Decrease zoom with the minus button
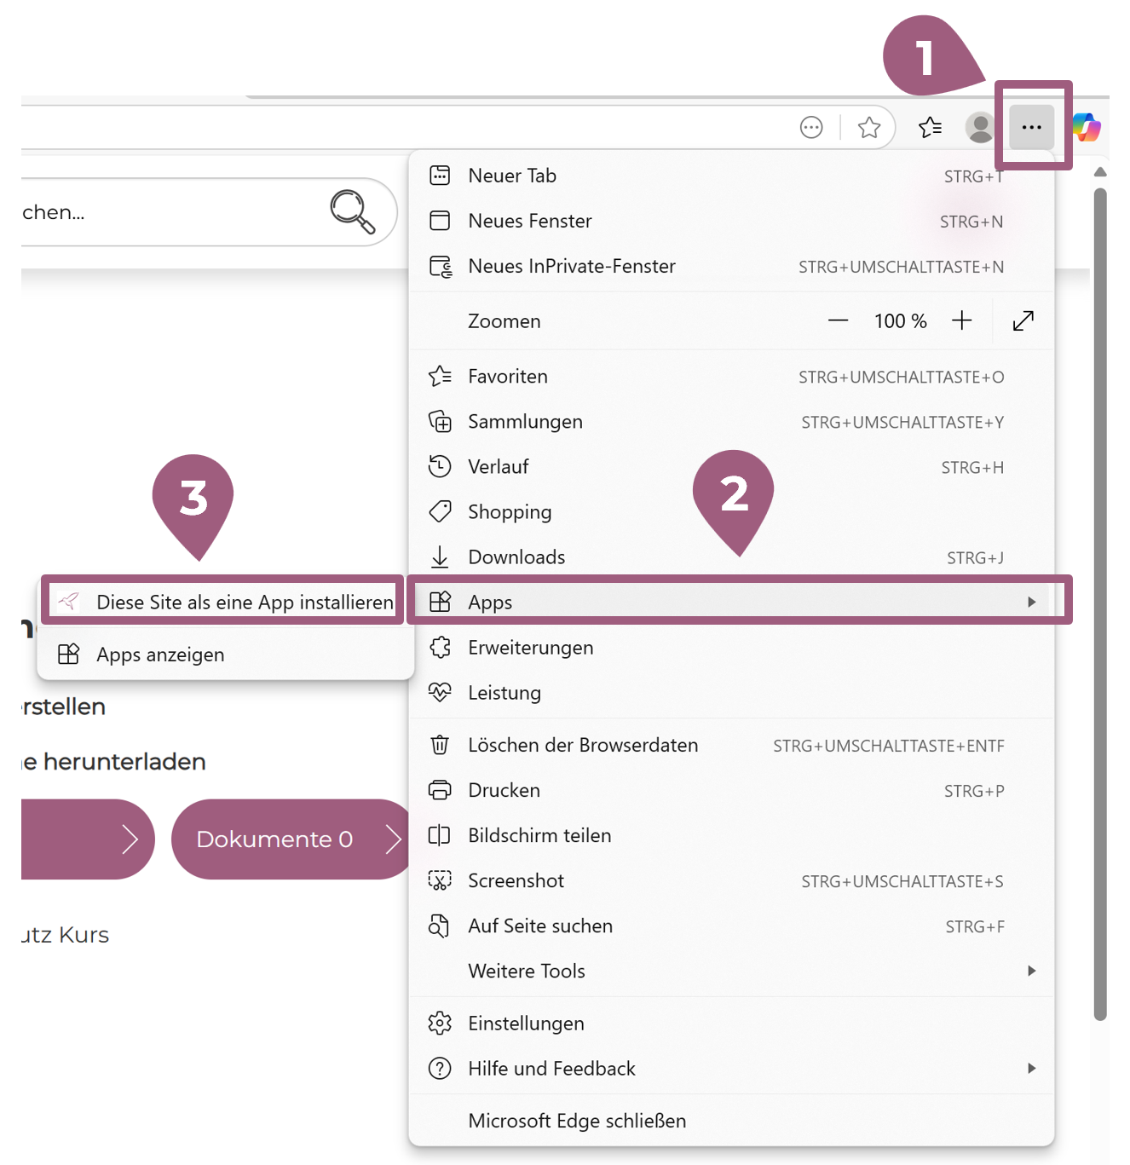The width and height of the screenshot is (1130, 1165). [x=838, y=320]
